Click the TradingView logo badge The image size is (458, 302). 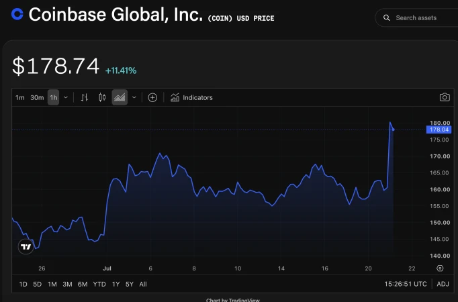click(26, 247)
